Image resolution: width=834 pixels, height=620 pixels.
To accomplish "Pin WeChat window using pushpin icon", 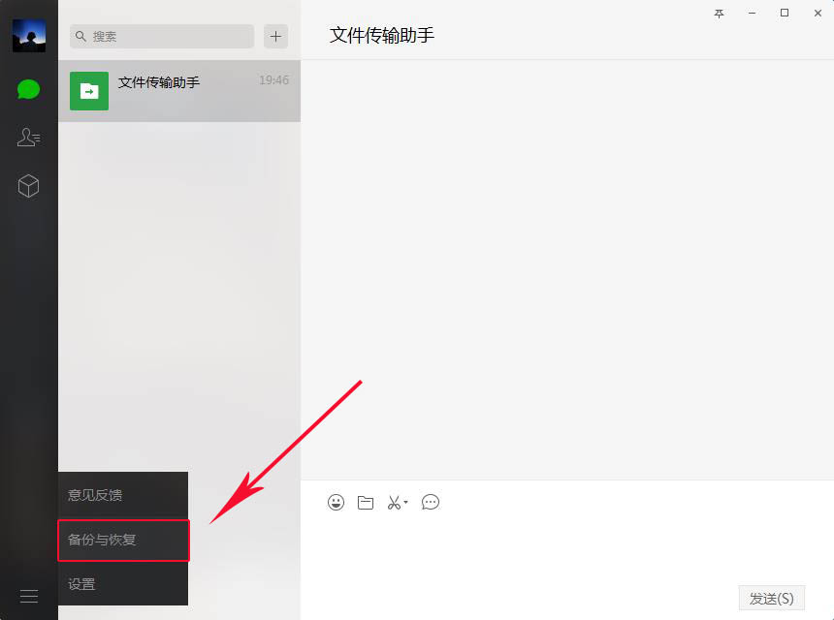I will (x=719, y=15).
